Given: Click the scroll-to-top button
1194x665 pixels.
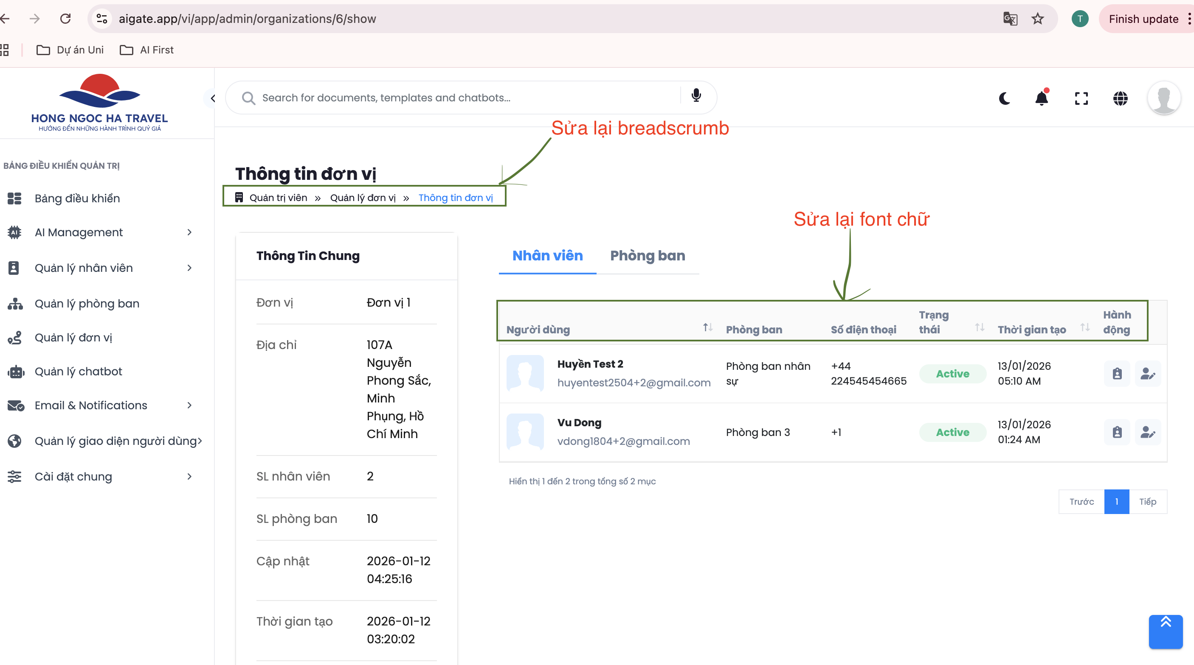Looking at the screenshot, I should (1165, 631).
